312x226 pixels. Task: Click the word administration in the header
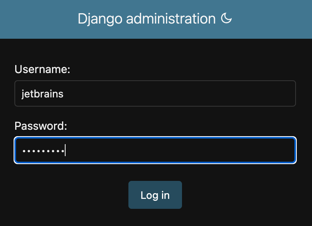171,18
